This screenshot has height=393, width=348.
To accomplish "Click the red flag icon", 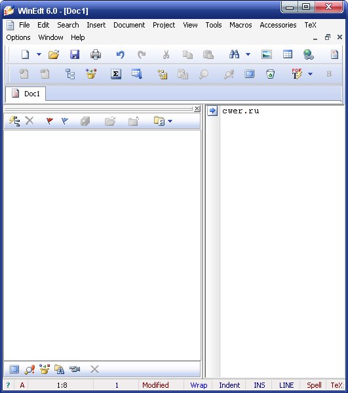I will pos(50,121).
